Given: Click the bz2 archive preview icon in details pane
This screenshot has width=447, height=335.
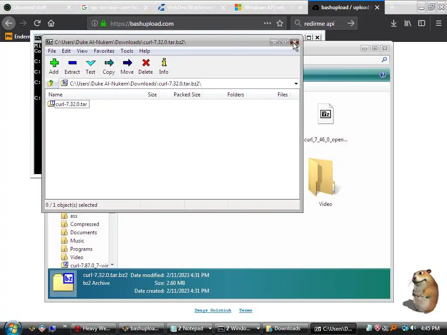Looking at the screenshot, I should (x=63, y=283).
